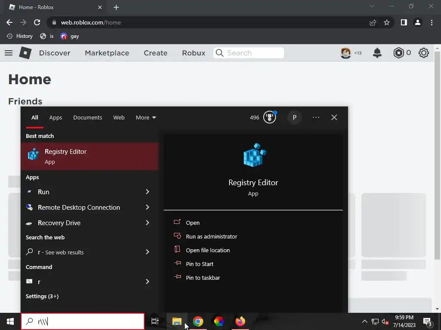441x330 pixels.
Task: Select the Home - Roblox browser tab
Action: click(56, 7)
